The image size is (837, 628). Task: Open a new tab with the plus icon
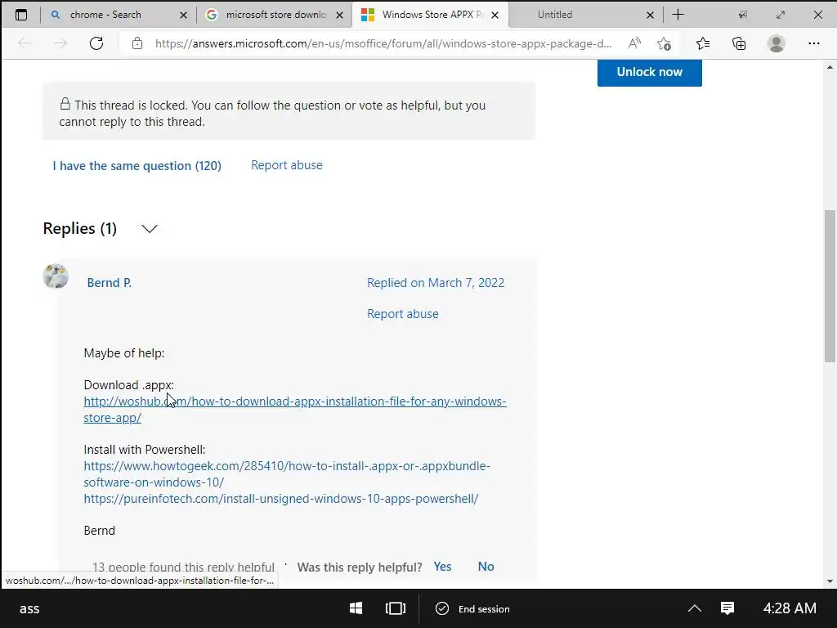pyautogui.click(x=678, y=15)
